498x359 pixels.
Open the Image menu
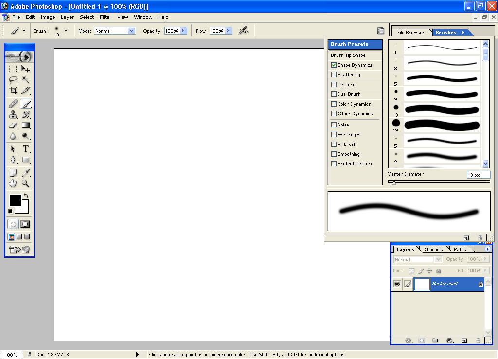pos(48,17)
